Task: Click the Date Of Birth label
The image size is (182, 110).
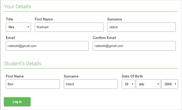Action: click(x=132, y=76)
